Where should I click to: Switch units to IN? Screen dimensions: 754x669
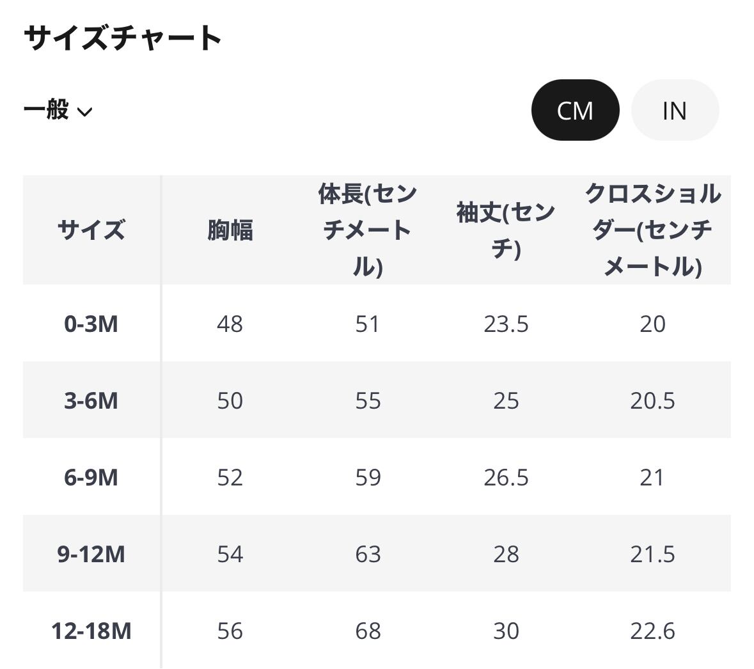674,110
